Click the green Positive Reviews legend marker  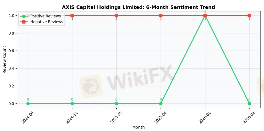(24, 16)
